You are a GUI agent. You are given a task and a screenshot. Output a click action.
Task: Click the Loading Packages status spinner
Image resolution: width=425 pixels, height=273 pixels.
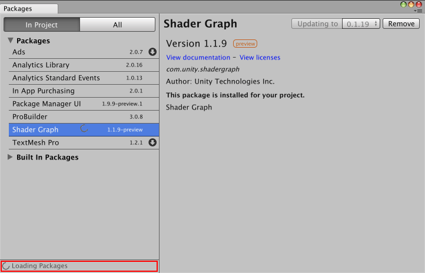[6, 266]
